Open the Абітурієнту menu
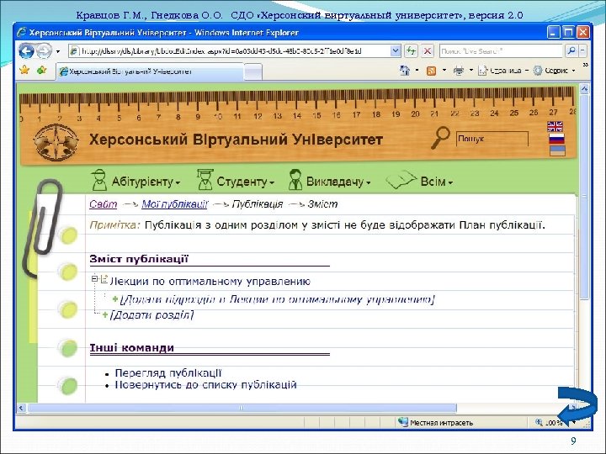 (146, 182)
